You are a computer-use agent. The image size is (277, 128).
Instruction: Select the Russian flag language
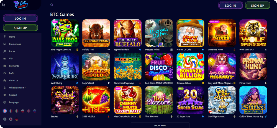tap(35, 111)
